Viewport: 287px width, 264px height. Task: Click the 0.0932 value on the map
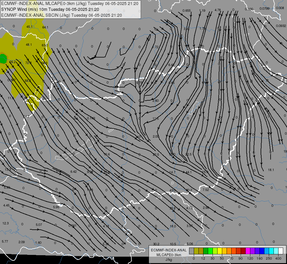[x=281, y=26]
